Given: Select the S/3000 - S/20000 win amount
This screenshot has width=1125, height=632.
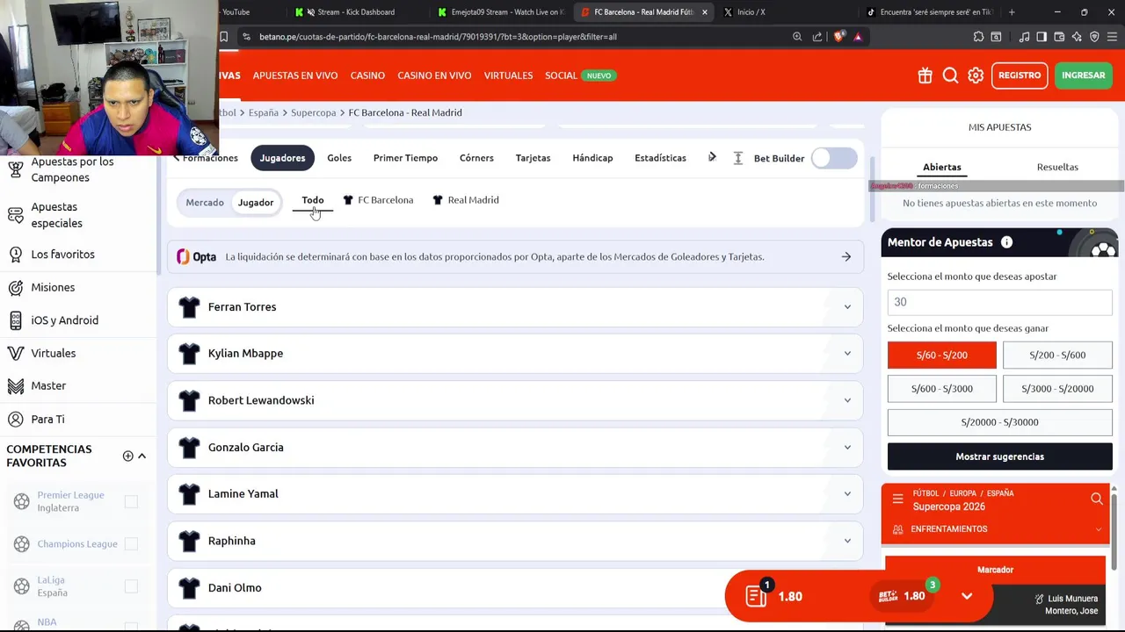Looking at the screenshot, I should tap(1057, 388).
